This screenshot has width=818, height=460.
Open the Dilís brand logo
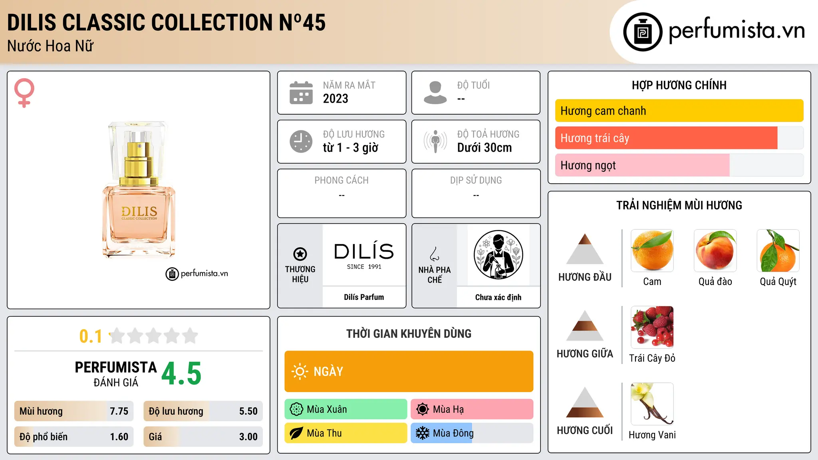coord(364,256)
